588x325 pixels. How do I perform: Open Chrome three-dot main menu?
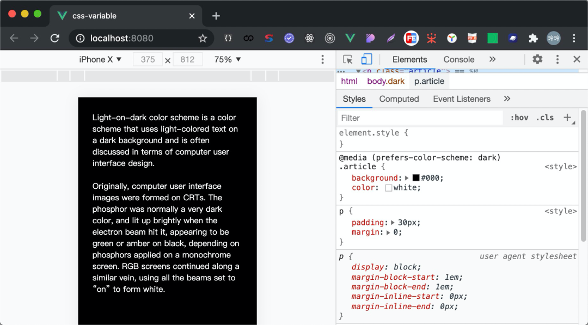(574, 38)
